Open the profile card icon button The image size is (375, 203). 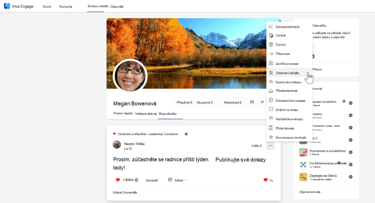pyautogui.click(x=252, y=102)
